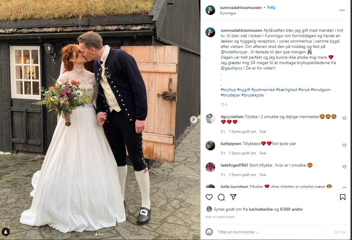The width and height of the screenshot is (352, 240).
Task: Like ladefoged1961's comment heart
Action: (x=344, y=167)
